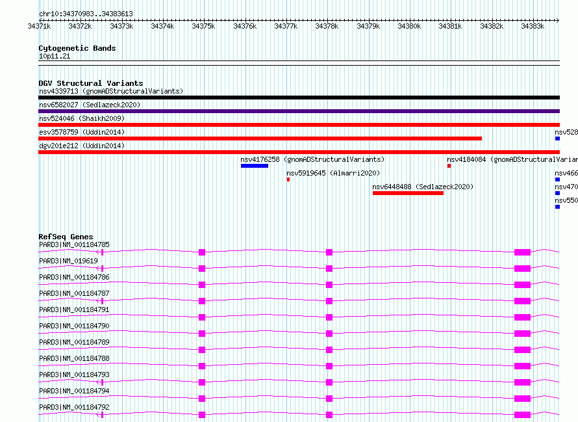The height and width of the screenshot is (422, 578).
Task: Open the PARD3|NM_001184792 transcript label
Action: coord(74,407)
